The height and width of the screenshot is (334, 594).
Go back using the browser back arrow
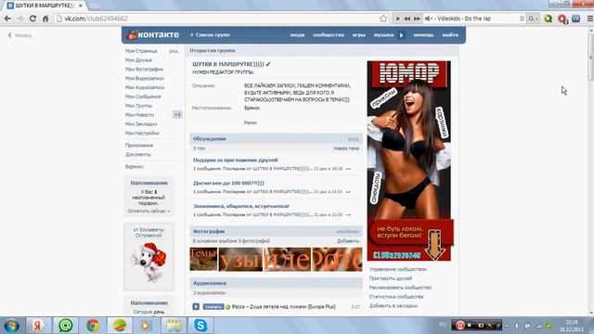[7, 19]
